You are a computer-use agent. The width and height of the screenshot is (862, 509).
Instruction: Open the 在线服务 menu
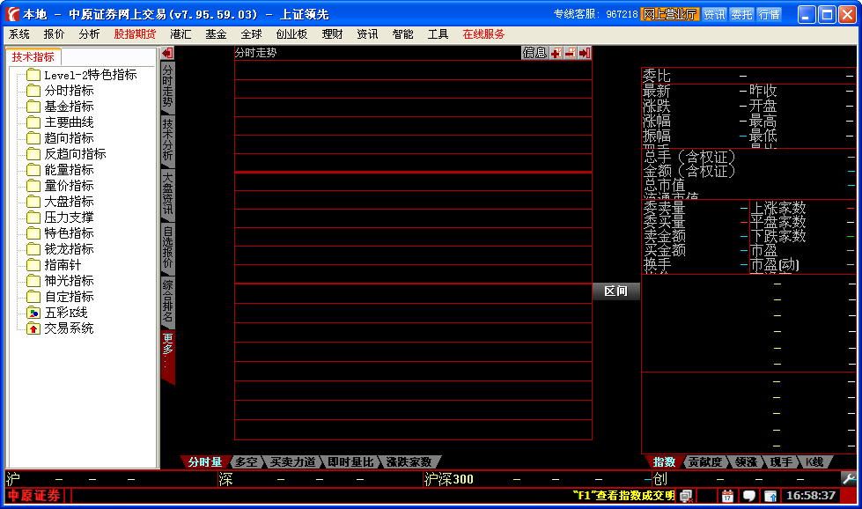[483, 34]
